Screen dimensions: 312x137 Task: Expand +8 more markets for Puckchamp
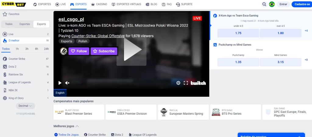click(x=306, y=60)
